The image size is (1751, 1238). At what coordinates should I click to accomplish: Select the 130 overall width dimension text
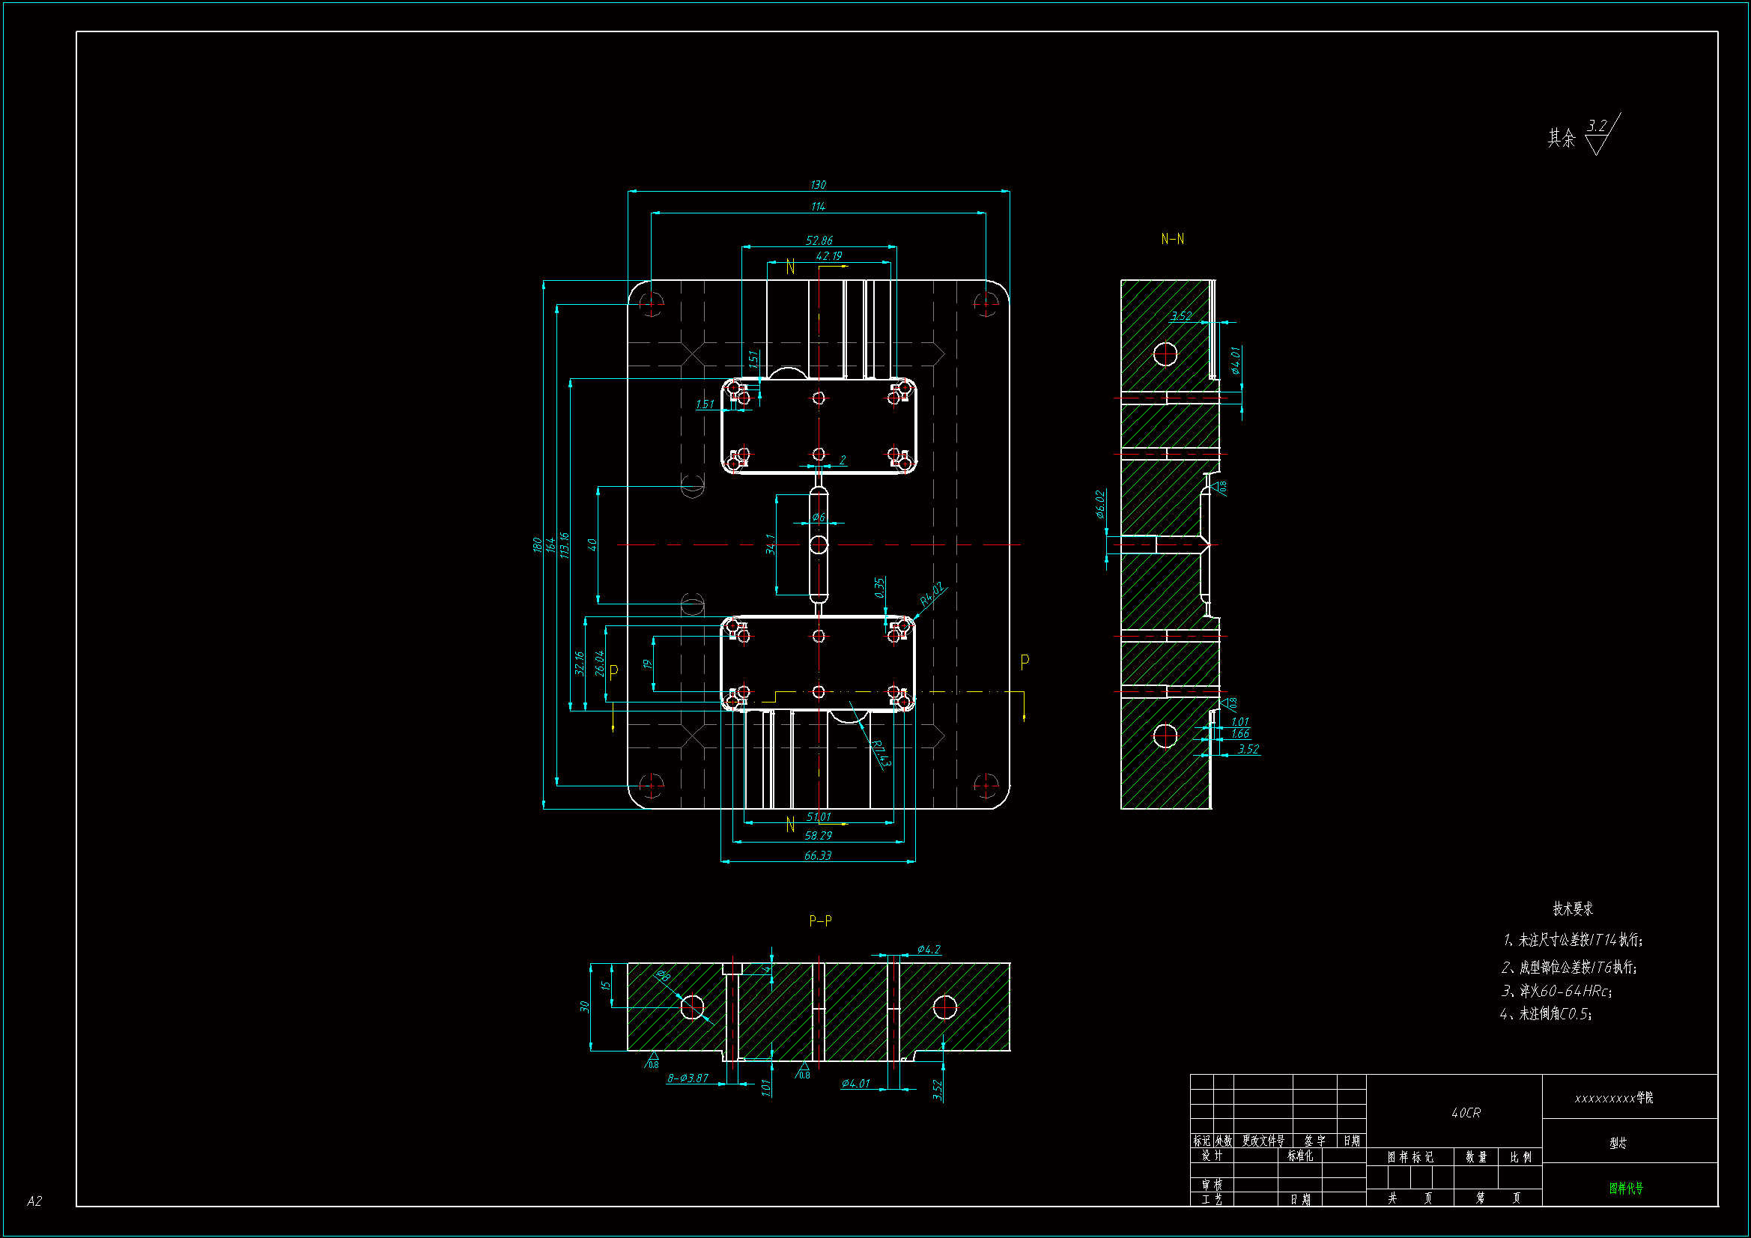pos(818,184)
